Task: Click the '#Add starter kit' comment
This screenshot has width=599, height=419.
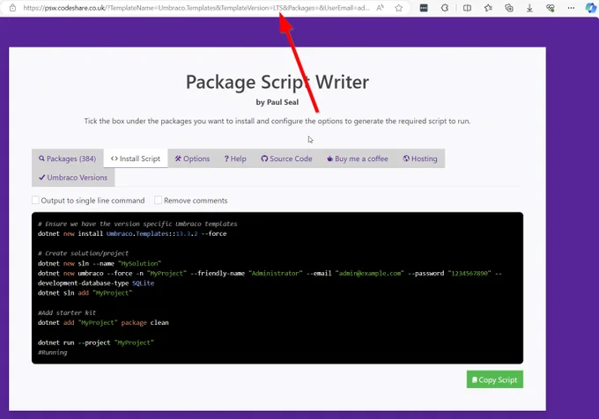Action: [67, 312]
